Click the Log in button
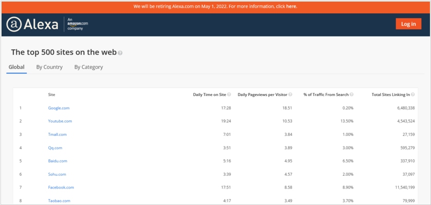Screen dimensions: 431x205 point(408,24)
